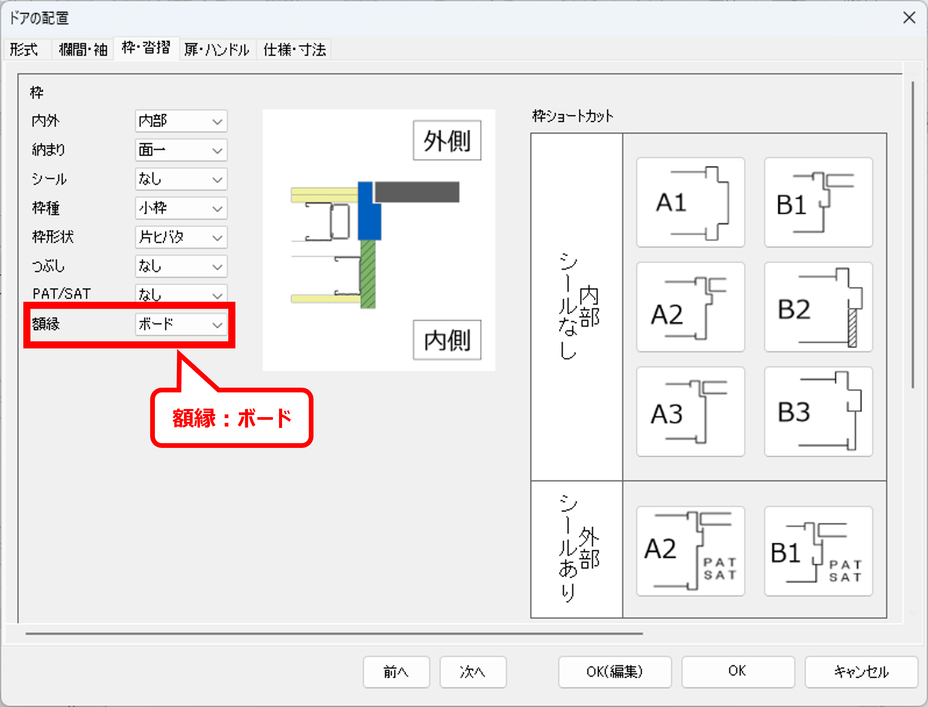Switch to the 欄間・袖 tab
This screenshot has height=707, width=928.
click(x=83, y=50)
